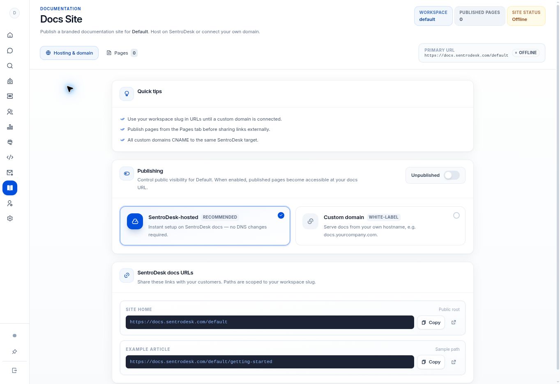Click the Published Pages count badge

479,16
